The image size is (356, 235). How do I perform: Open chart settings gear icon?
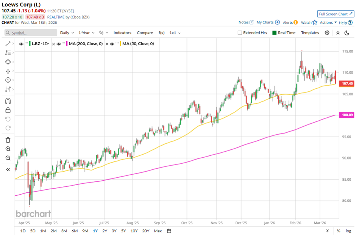coord(327,33)
